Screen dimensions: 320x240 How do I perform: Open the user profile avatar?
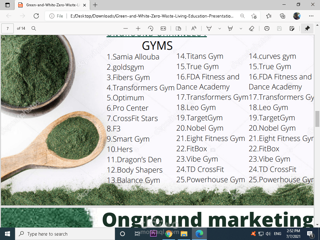coord(297,16)
